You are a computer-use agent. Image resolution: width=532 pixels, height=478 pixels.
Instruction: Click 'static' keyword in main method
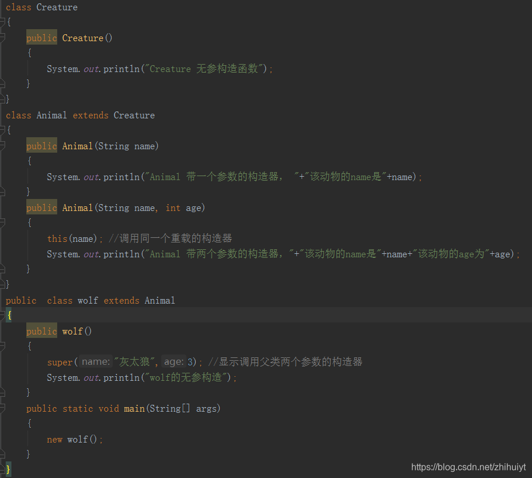(x=78, y=408)
